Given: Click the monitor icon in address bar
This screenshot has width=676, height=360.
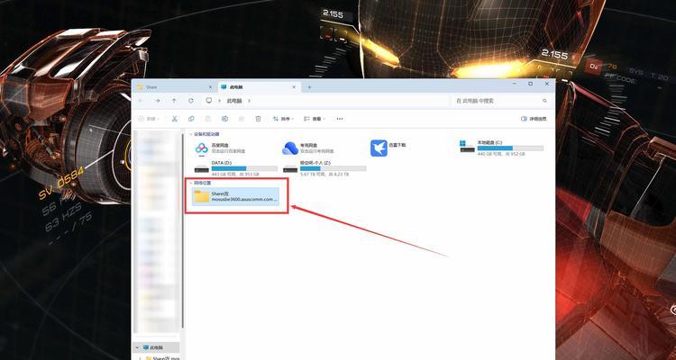Looking at the screenshot, I should pos(209,100).
